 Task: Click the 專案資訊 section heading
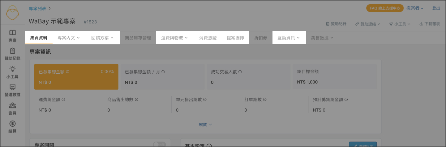pyautogui.click(x=40, y=52)
